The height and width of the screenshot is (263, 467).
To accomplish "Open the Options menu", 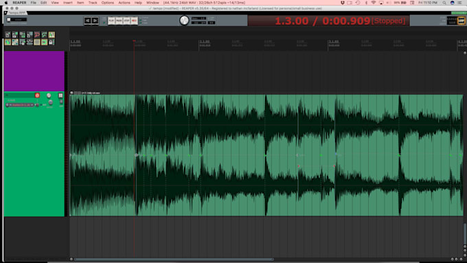I will pyautogui.click(x=108, y=3).
